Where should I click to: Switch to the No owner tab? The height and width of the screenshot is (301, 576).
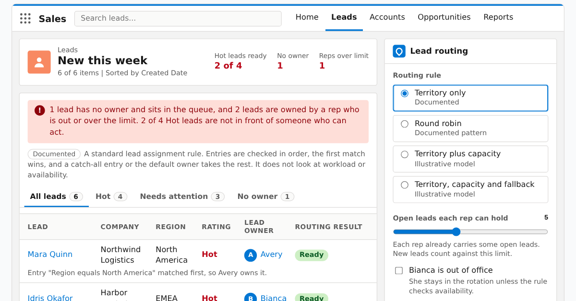[266, 197]
